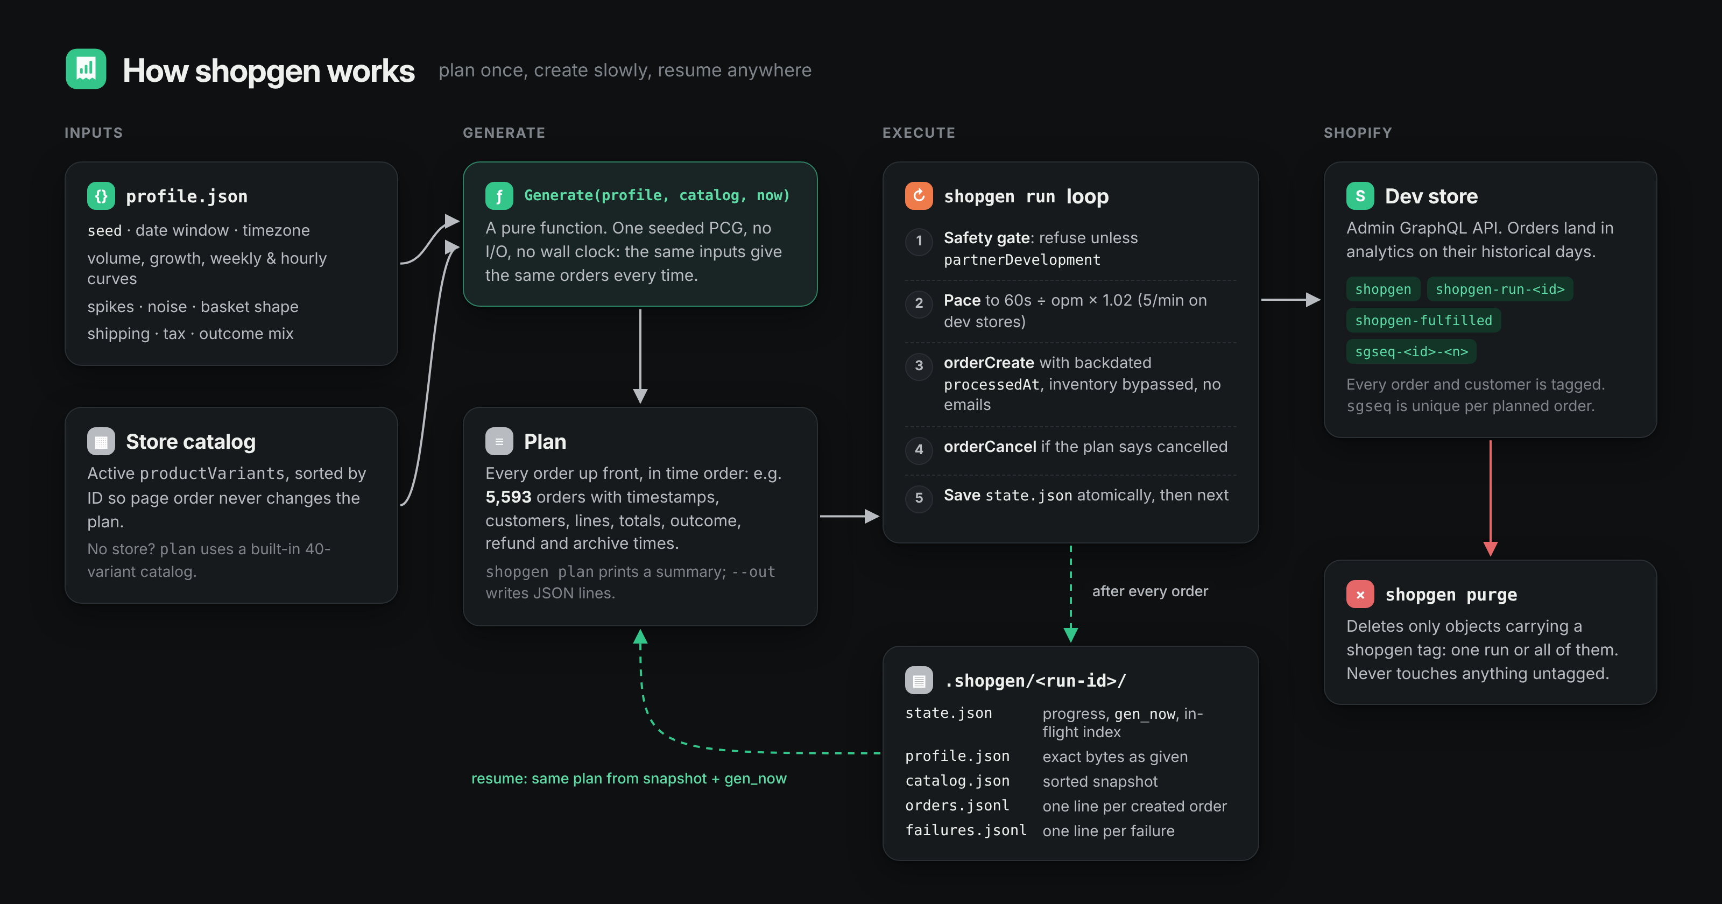1722x904 pixels.
Task: Click the 'shopgen' tag chip
Action: (1383, 289)
